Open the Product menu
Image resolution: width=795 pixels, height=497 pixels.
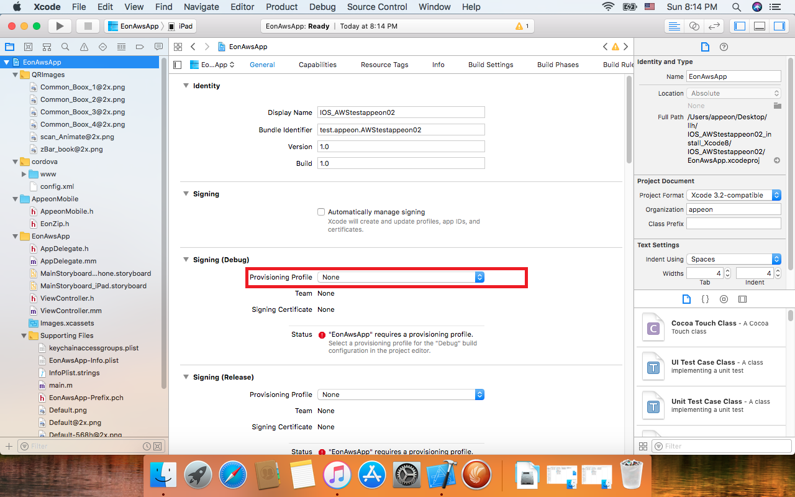point(281,7)
